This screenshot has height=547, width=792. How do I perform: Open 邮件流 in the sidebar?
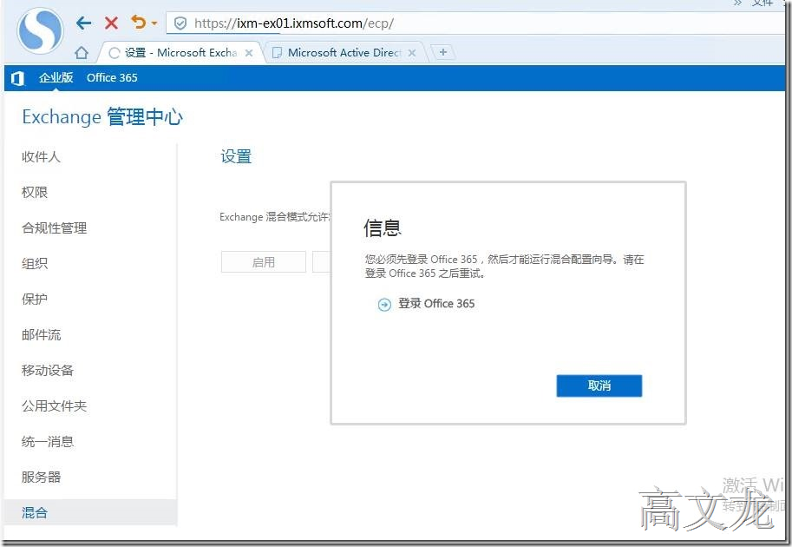point(41,334)
